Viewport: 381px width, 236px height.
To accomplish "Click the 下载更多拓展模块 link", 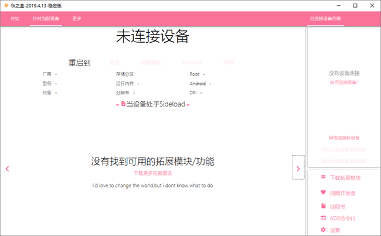I will pos(152,173).
